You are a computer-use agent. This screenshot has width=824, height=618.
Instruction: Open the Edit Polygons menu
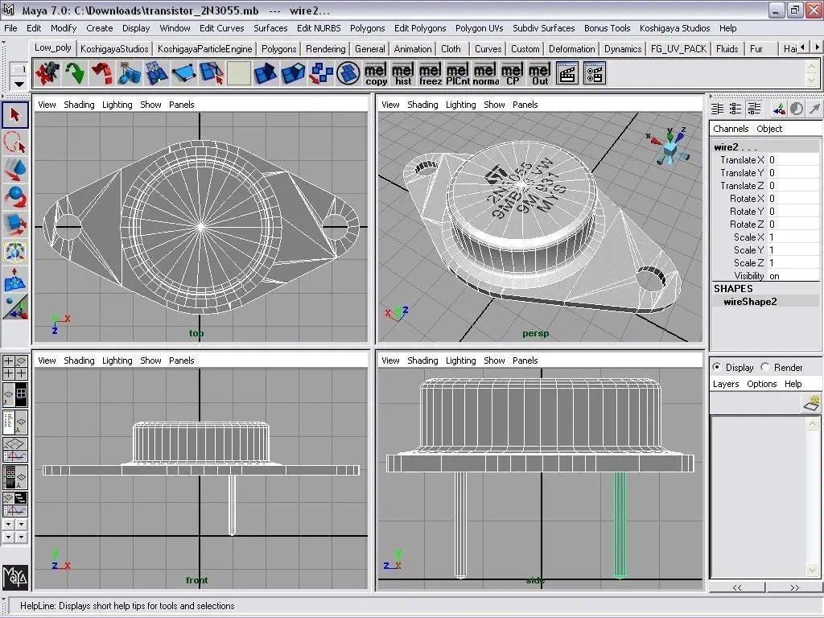(420, 28)
